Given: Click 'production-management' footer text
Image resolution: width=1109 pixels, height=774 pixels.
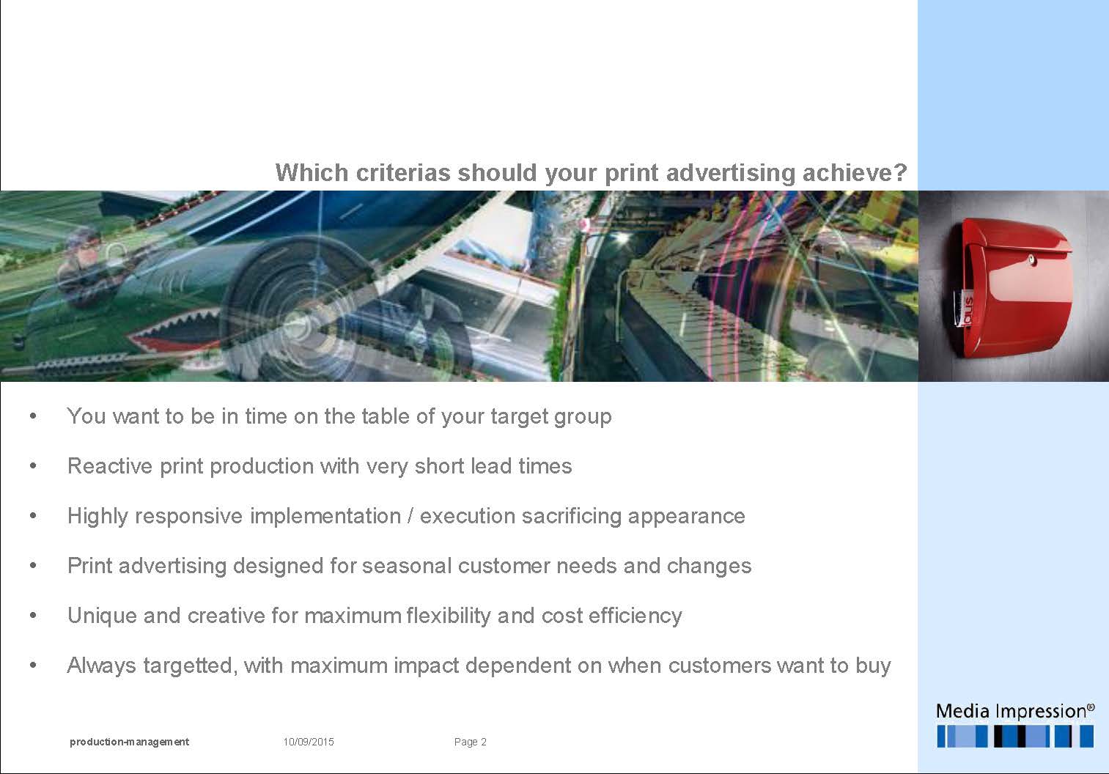Looking at the screenshot, I should click(x=129, y=742).
